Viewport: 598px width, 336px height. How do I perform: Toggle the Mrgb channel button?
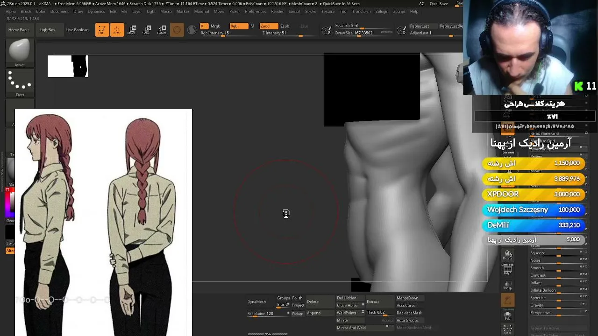[x=215, y=26]
